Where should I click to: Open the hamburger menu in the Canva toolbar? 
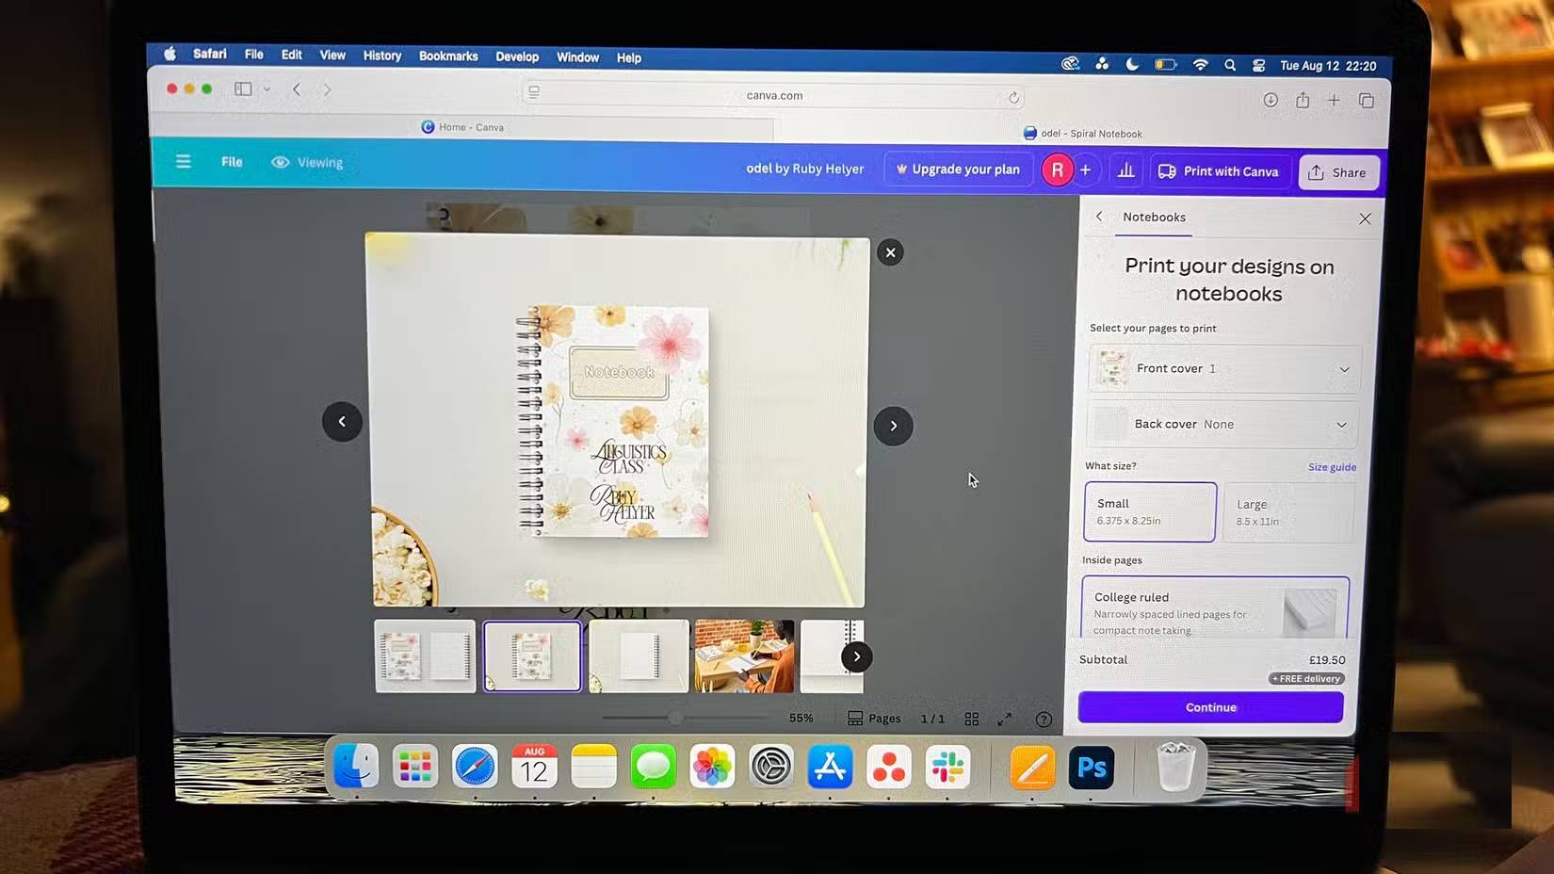[183, 161]
